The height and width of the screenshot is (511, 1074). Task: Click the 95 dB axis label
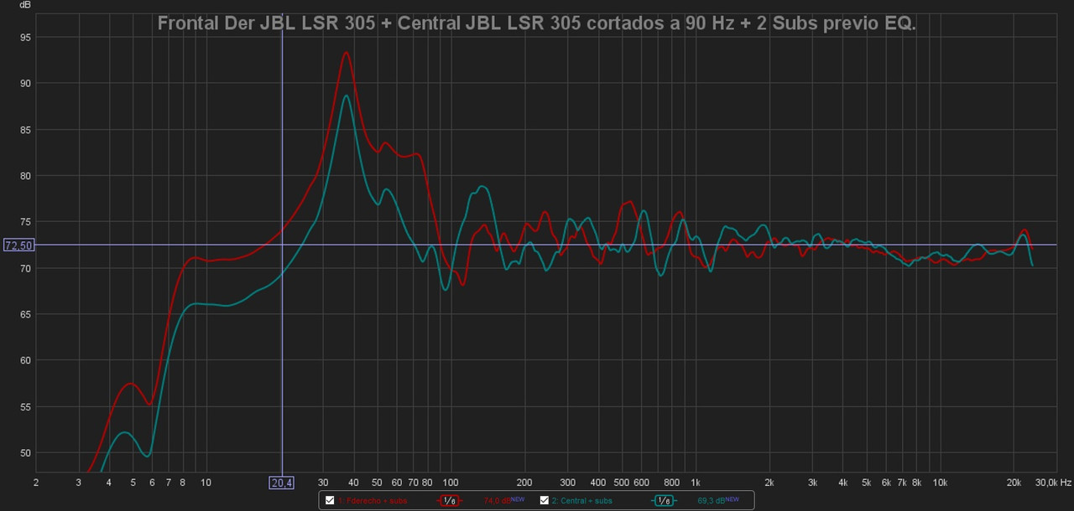click(x=26, y=37)
